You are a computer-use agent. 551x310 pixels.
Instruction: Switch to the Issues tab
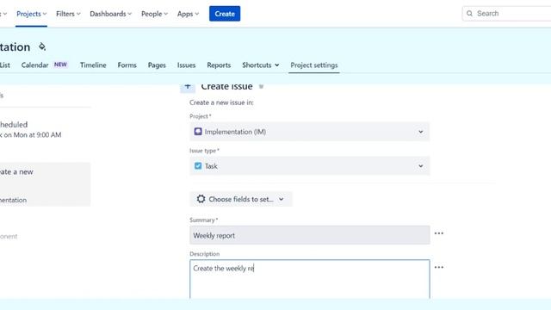pyautogui.click(x=186, y=65)
